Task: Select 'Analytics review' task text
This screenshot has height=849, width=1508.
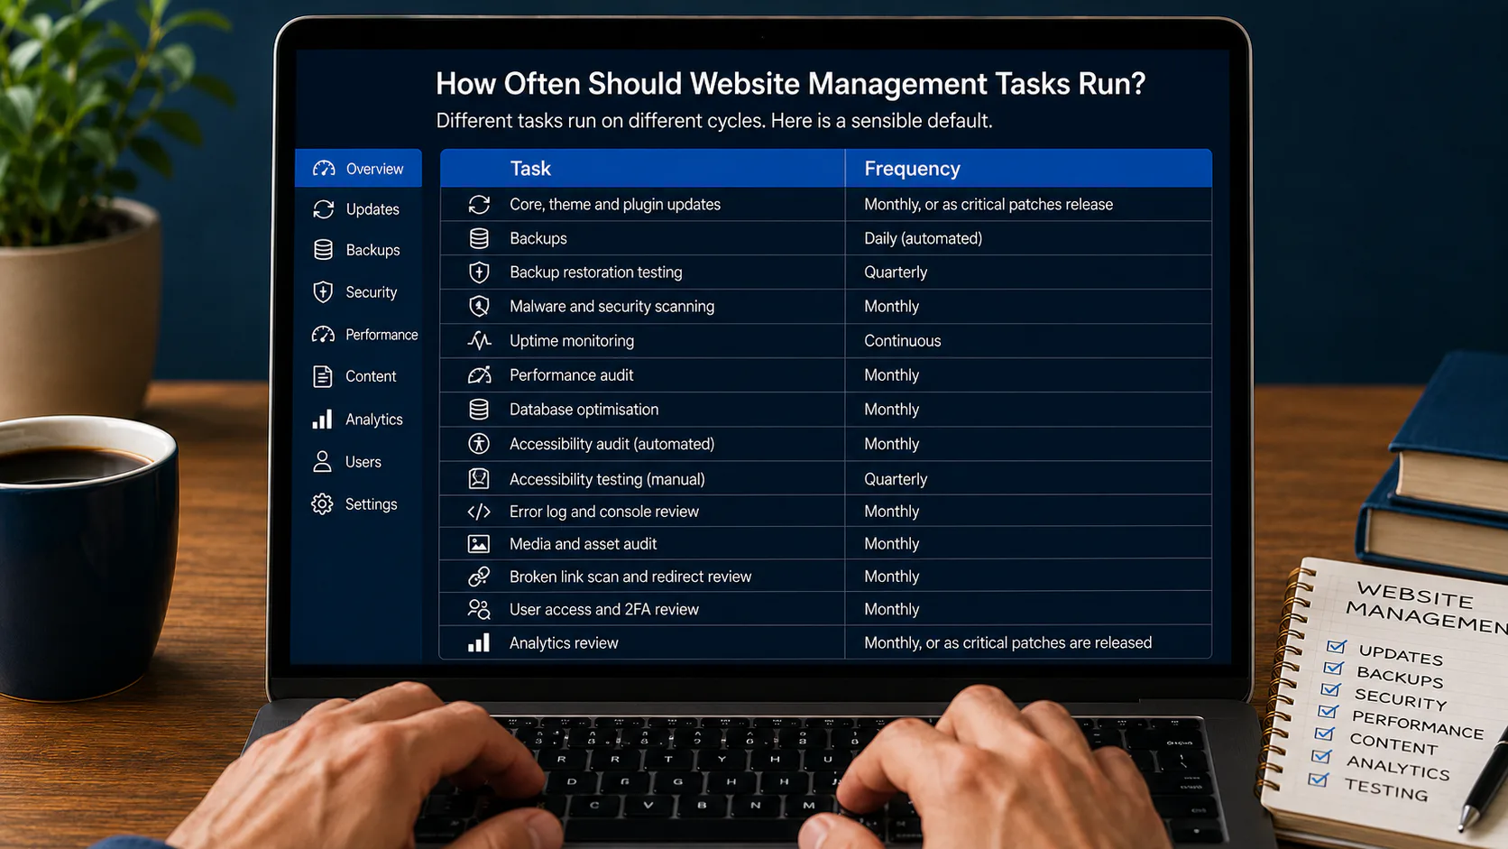Action: [x=564, y=643]
